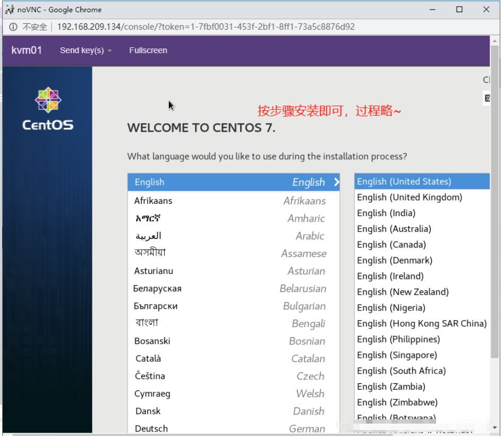Select the Assamese language row
The width and height of the screenshot is (503, 439).
(x=234, y=253)
